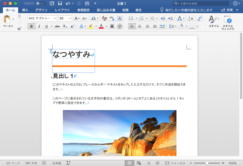The width and height of the screenshot is (243, 166).
Task: Toggle Underline formatting
Action: click(46, 26)
